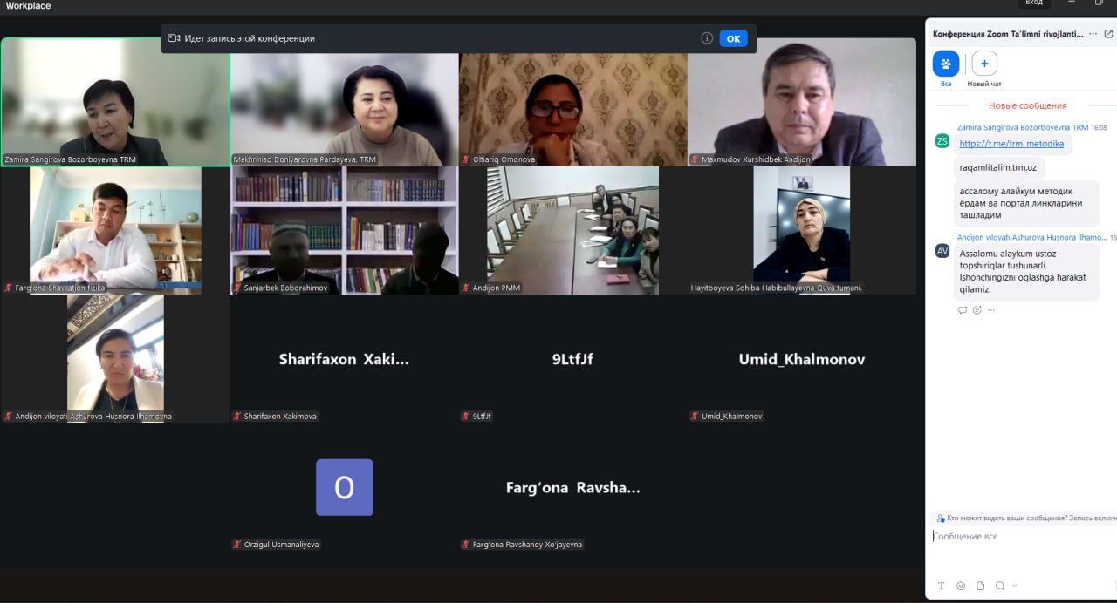Open the Новый чат plus button
This screenshot has width=1117, height=603.
984,64
